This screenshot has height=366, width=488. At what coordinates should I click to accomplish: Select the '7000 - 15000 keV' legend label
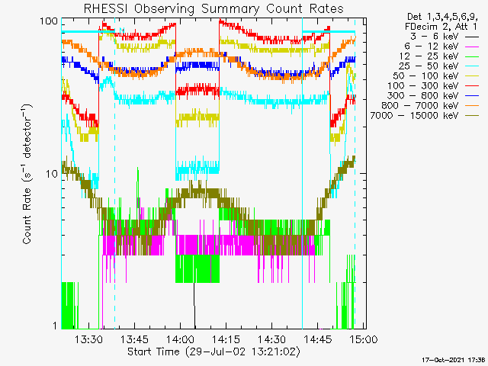tap(414, 116)
